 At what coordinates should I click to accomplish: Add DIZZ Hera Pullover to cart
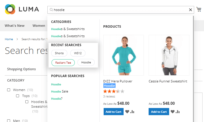(x=113, y=112)
